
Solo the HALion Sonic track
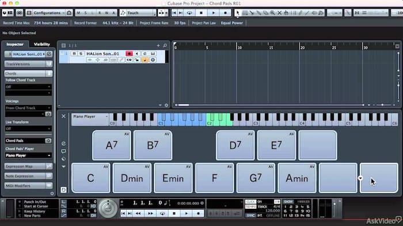(81, 53)
